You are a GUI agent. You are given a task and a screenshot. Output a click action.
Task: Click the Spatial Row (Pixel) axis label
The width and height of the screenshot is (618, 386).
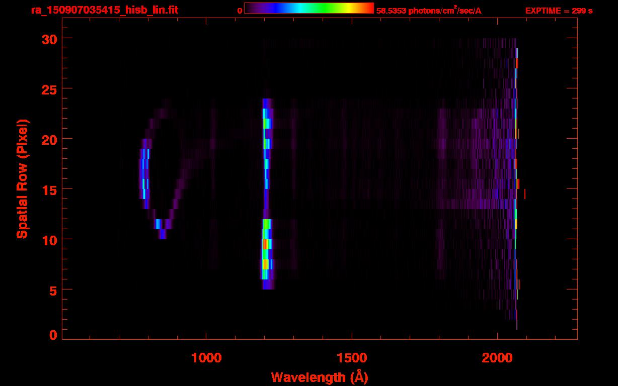point(22,179)
